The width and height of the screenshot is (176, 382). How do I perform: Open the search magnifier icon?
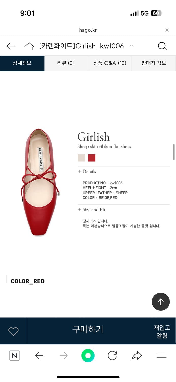(x=162, y=46)
